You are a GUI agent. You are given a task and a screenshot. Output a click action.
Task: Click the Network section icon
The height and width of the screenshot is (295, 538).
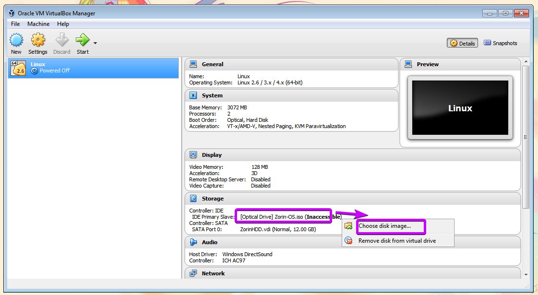[x=193, y=273]
